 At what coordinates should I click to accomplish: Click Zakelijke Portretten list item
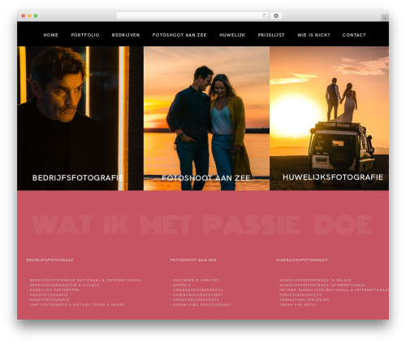[x=53, y=290]
